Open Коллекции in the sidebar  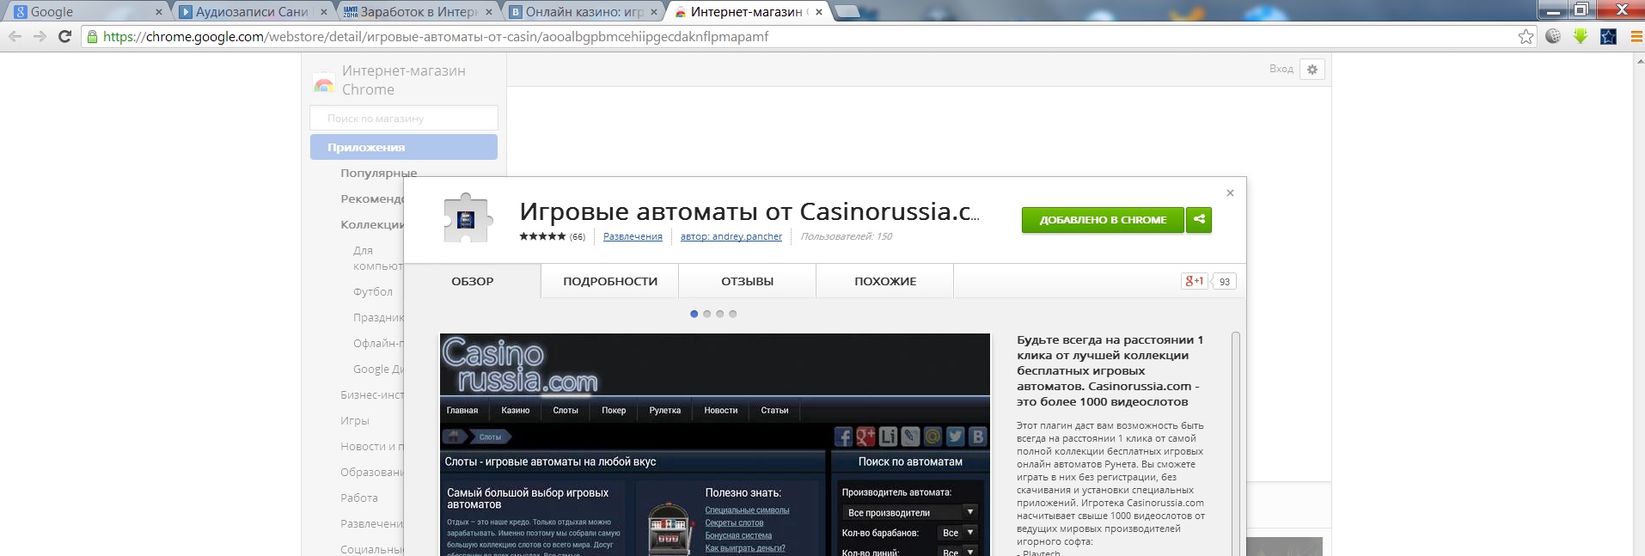(372, 224)
